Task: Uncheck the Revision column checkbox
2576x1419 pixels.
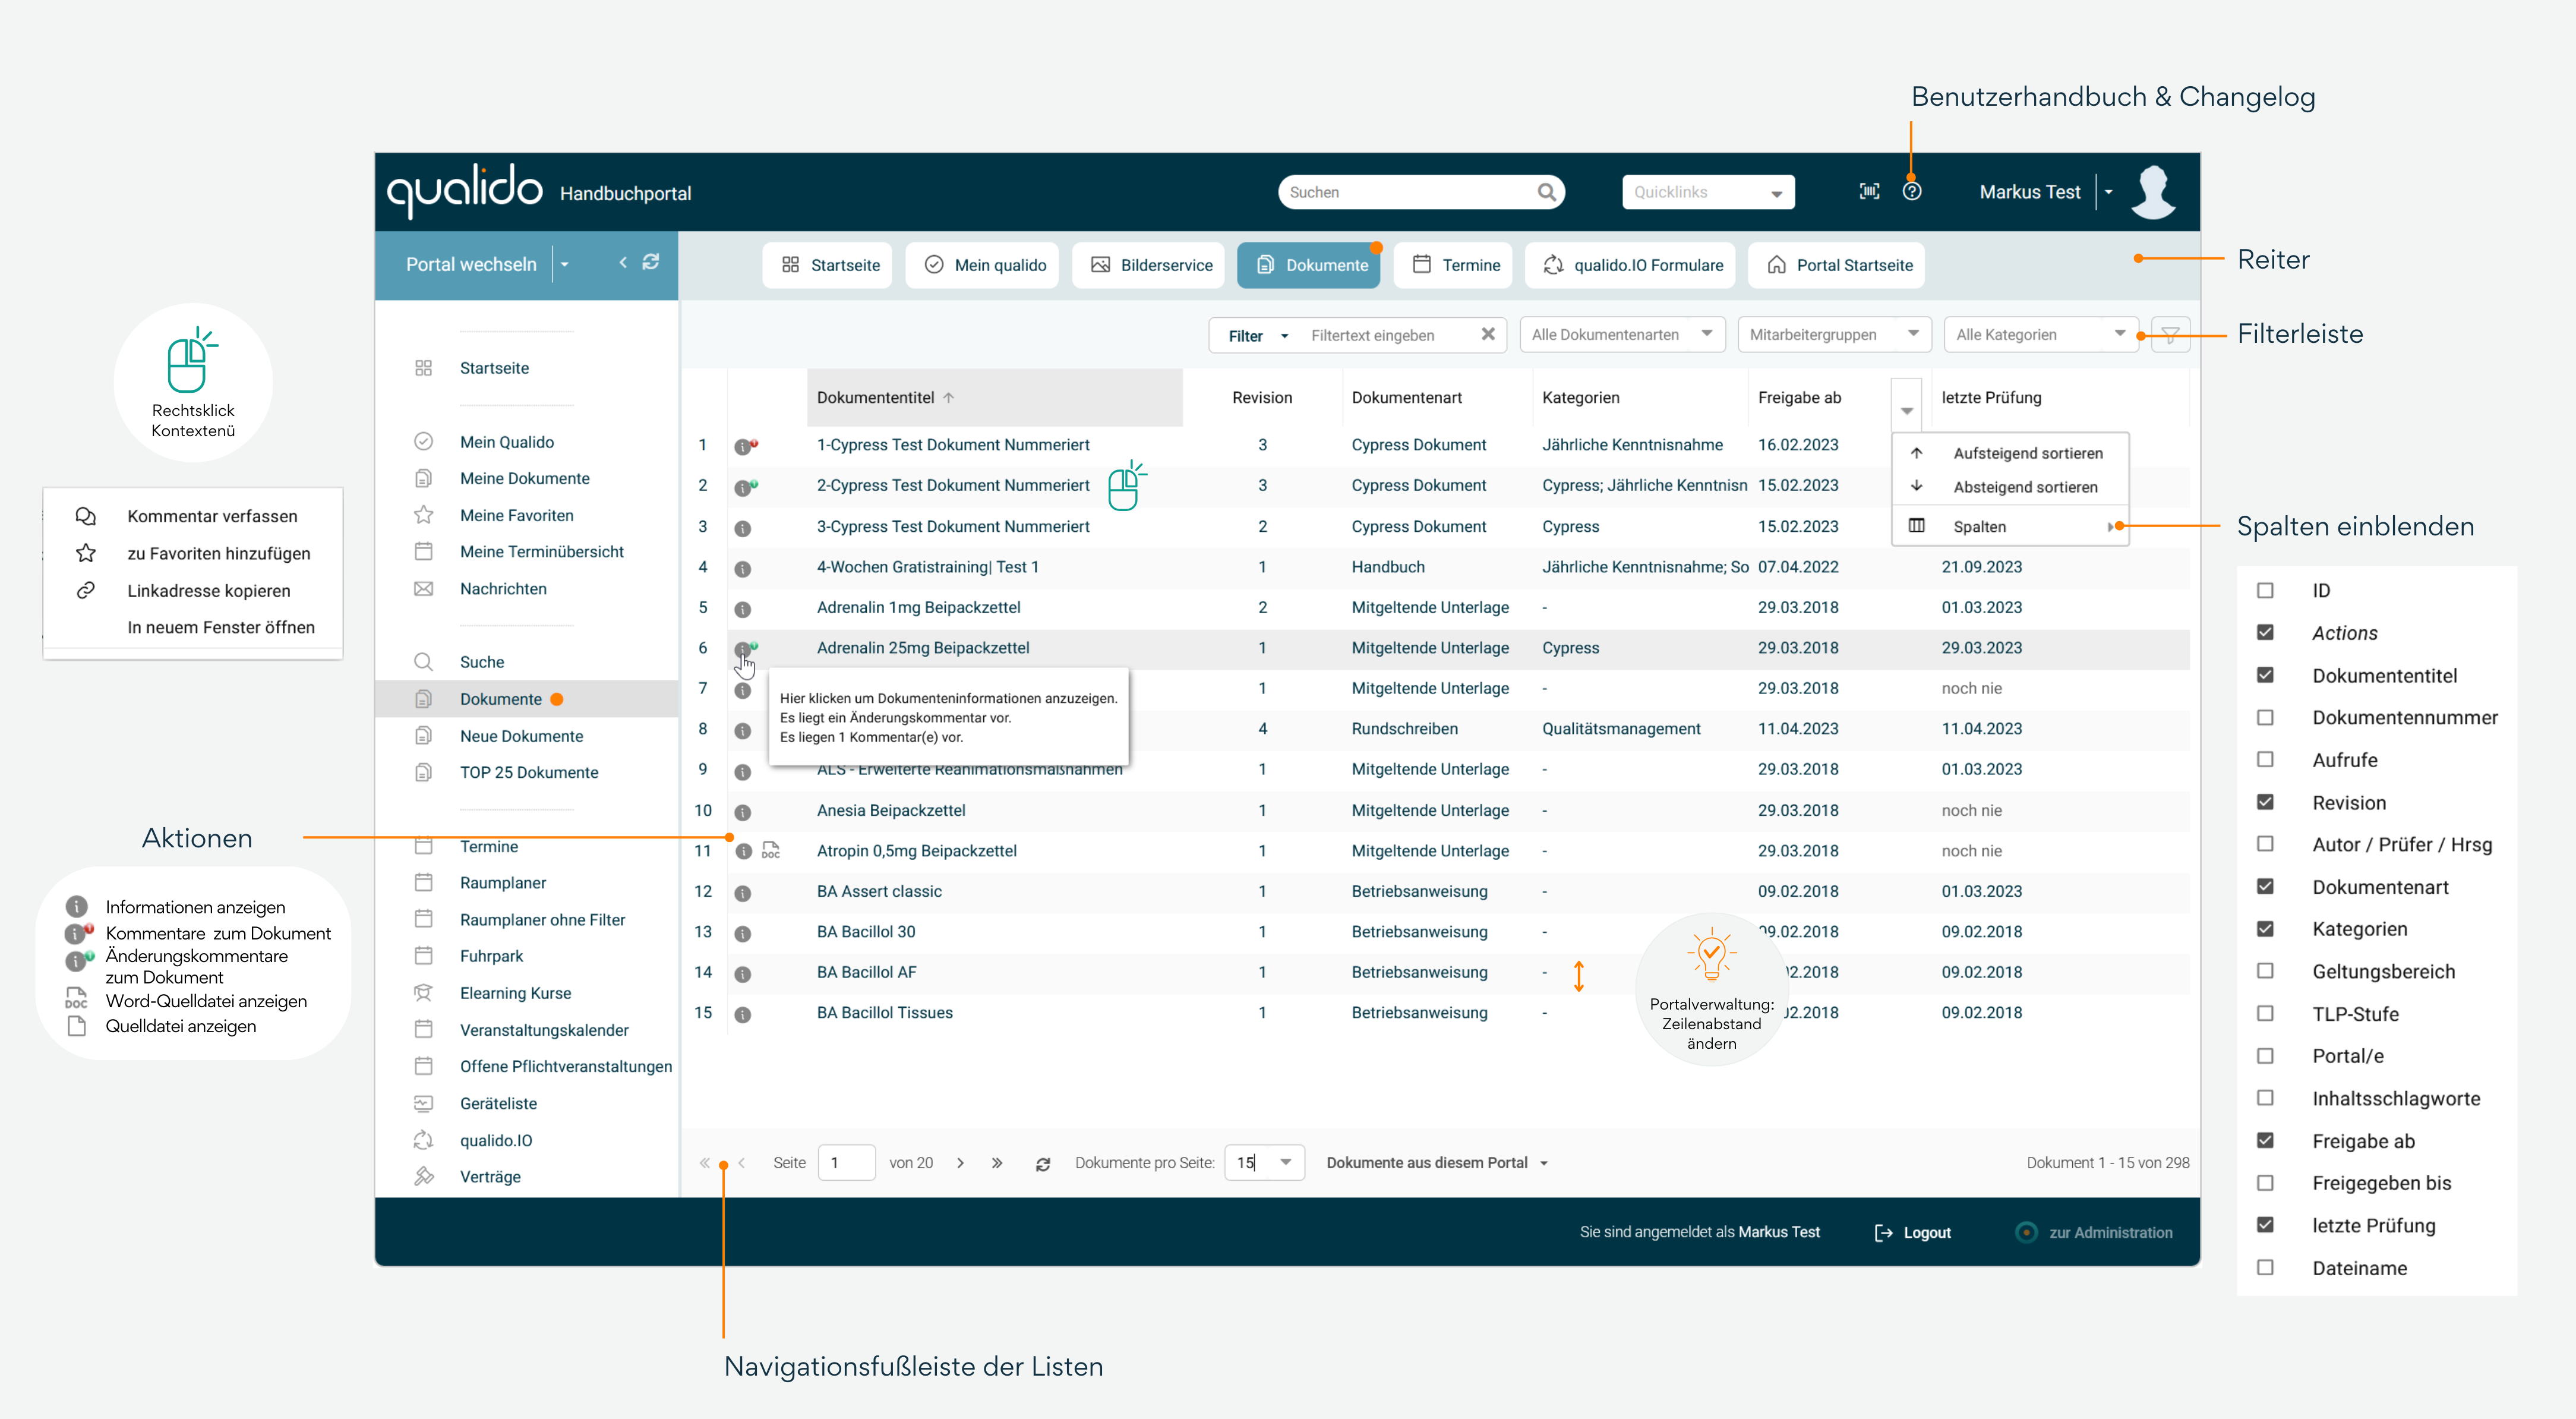Action: point(2265,802)
